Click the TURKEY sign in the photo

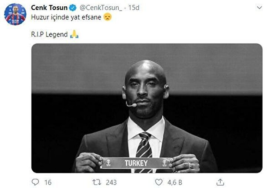(x=136, y=163)
